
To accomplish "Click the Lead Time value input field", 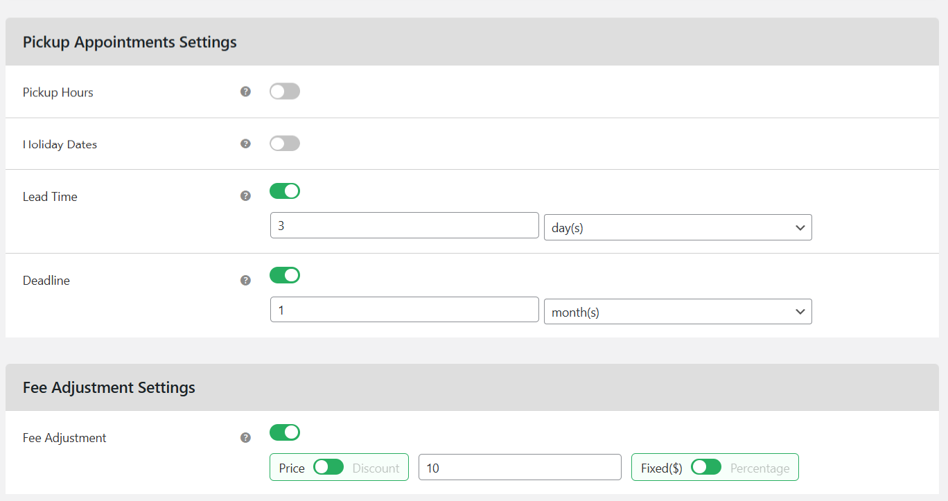I will (404, 225).
